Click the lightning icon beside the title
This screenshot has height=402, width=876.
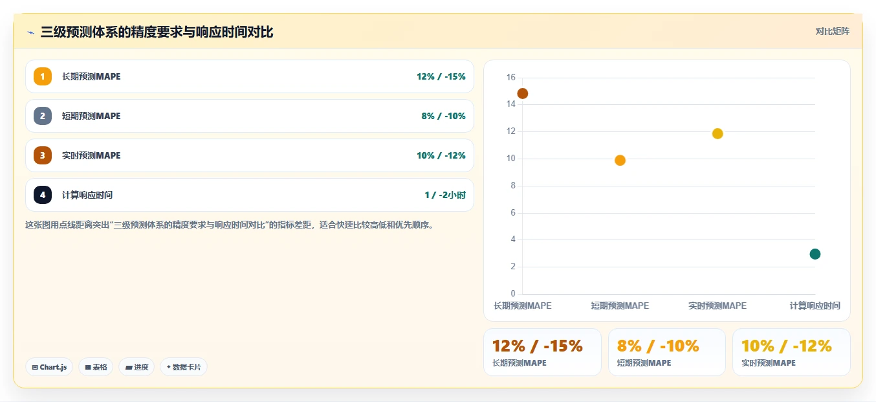(30, 32)
